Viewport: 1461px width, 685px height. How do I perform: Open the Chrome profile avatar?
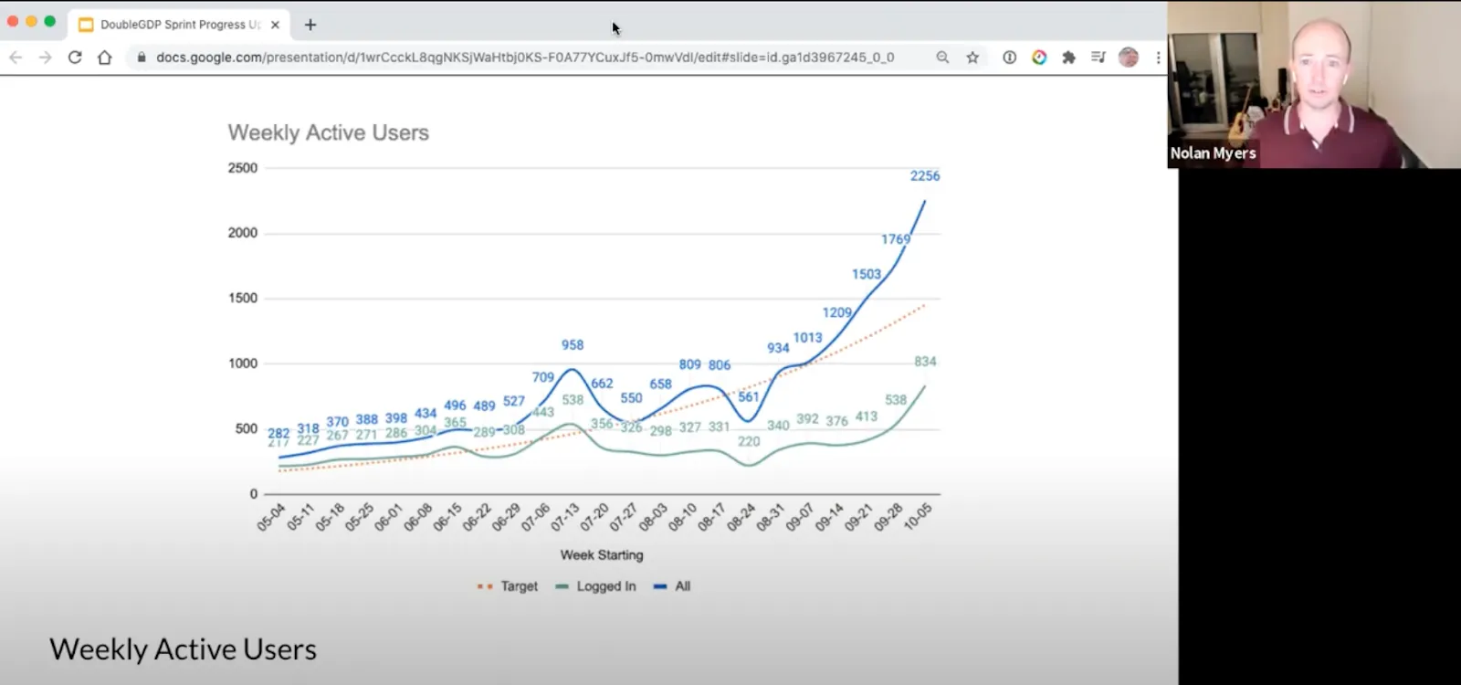coord(1129,58)
